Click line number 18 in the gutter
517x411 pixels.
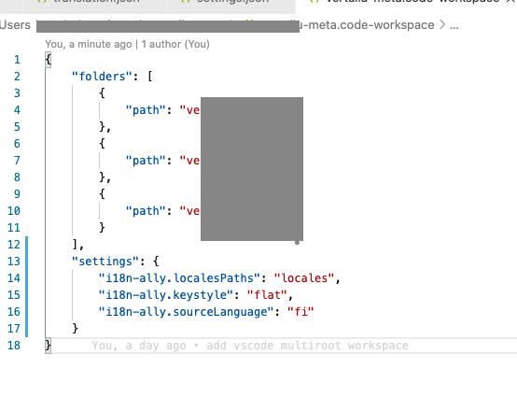(x=14, y=346)
